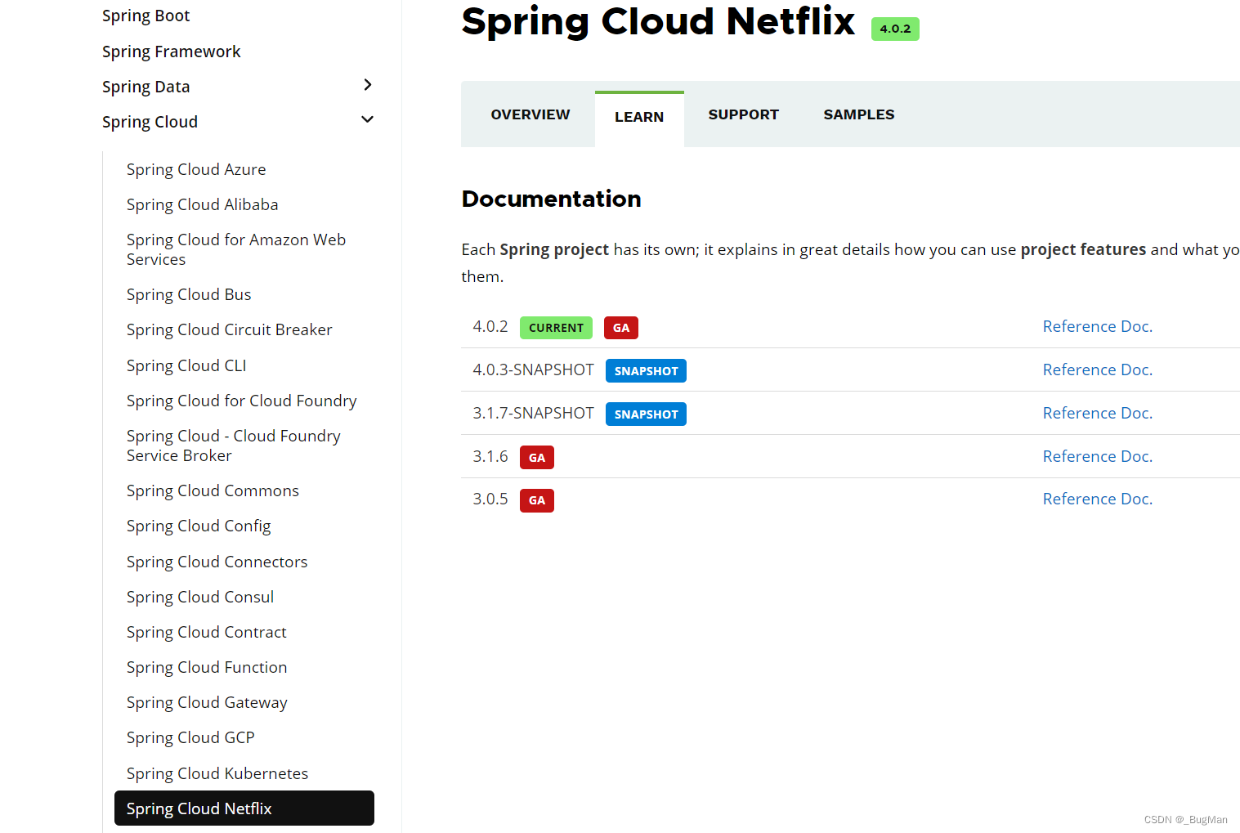Open Reference Doc. for version 3.1.6
Image resolution: width=1240 pixels, height=833 pixels.
coord(1098,456)
